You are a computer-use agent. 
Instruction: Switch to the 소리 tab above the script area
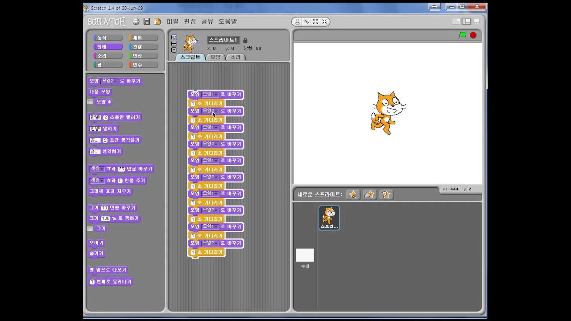(236, 57)
